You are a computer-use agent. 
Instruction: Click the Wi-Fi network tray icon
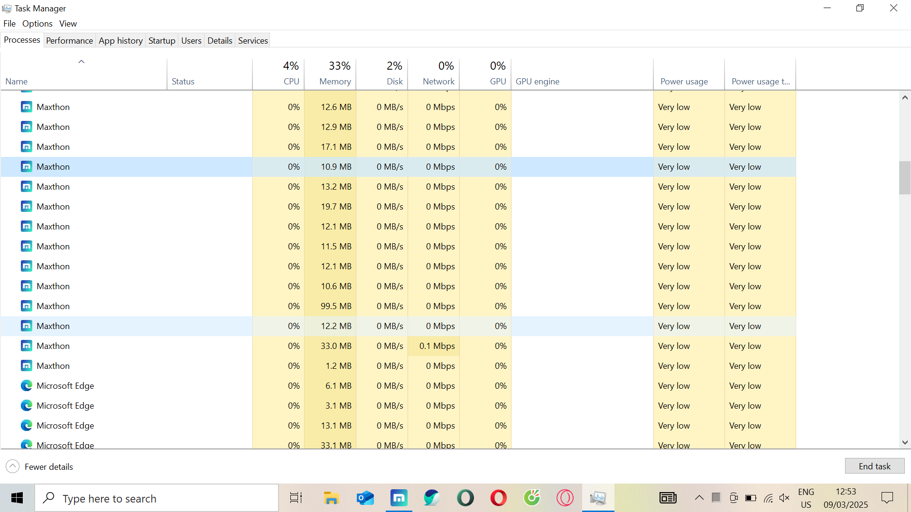click(x=768, y=498)
